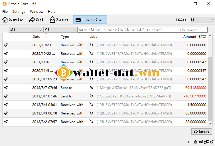Screen dimensions: 215x146
Task: Select the amount 0.00000600 dated 2023/10/23
Action: tap(197, 45)
